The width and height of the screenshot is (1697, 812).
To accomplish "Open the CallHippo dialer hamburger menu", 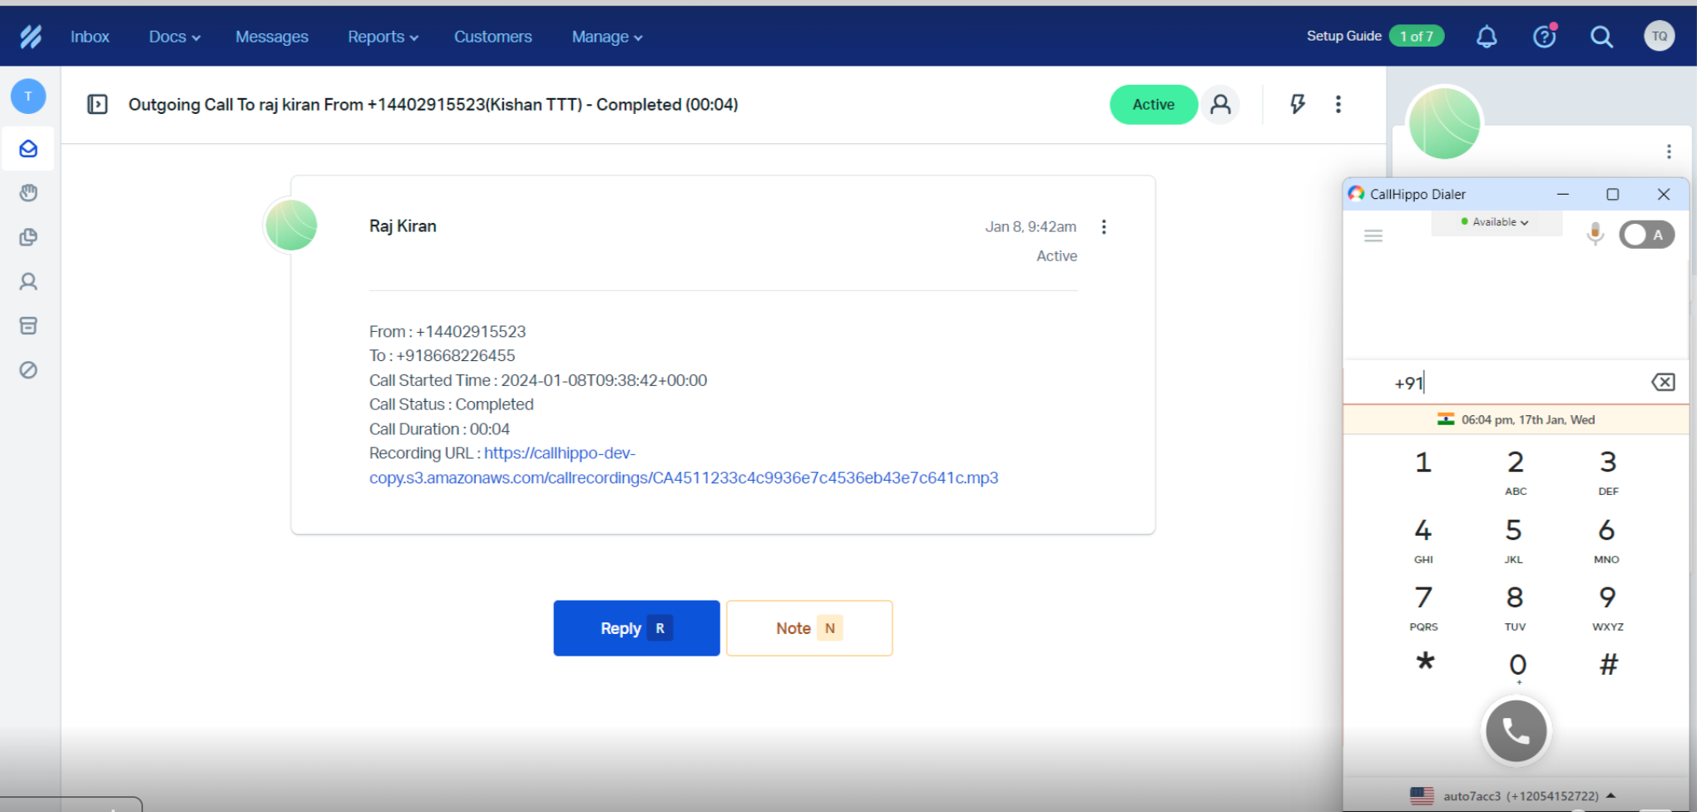I will [x=1373, y=236].
